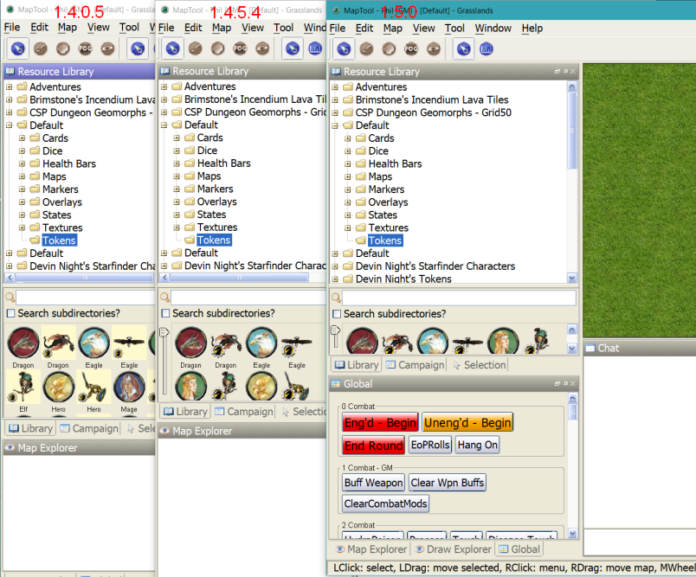Select the pointer tool in 1.4.5.4 window

pos(172,48)
